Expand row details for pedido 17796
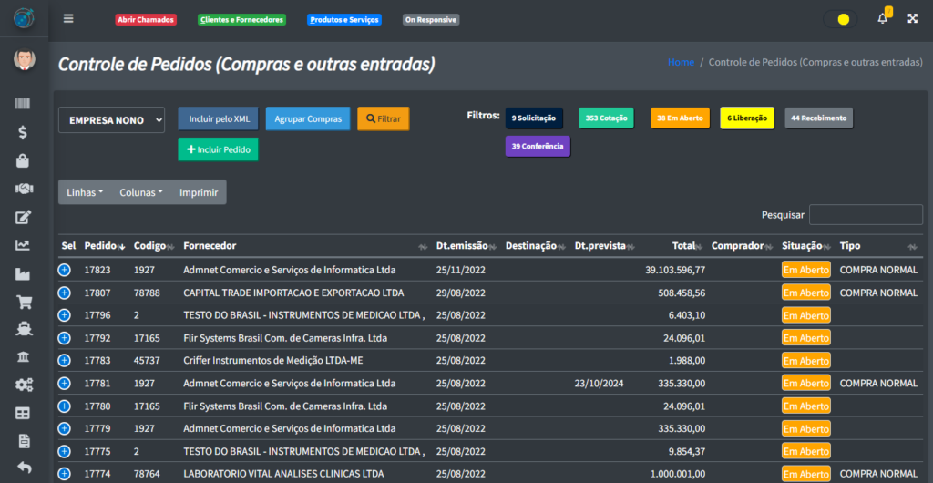Screen dimensions: 933x483 click(64, 315)
